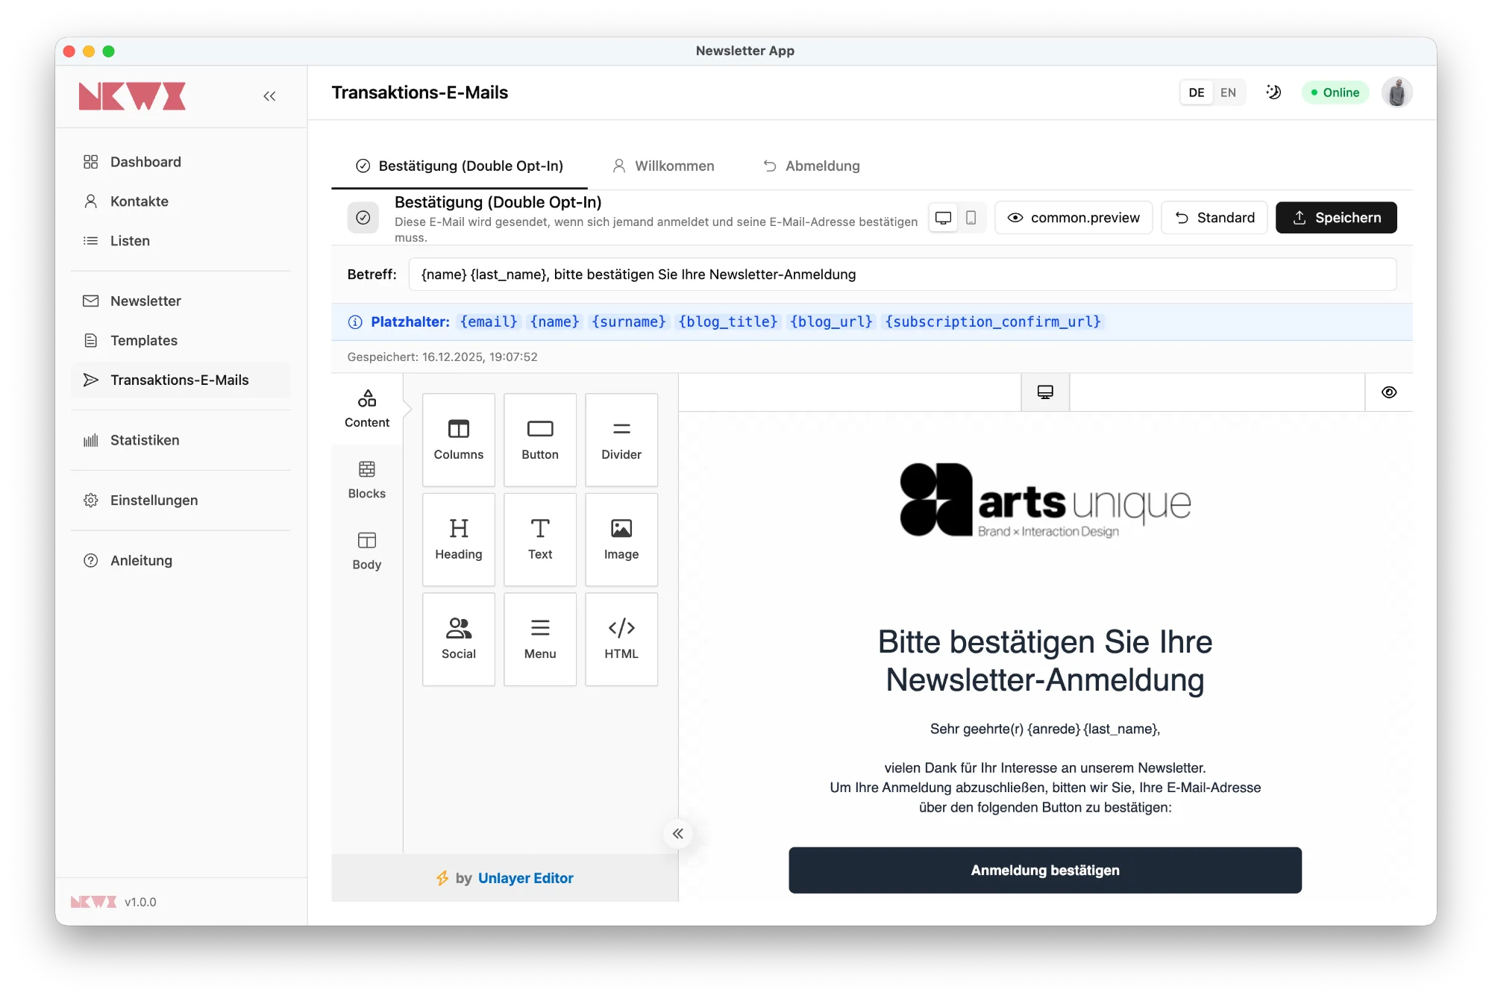Toggle dark mode moon icon
The height and width of the screenshot is (998, 1492).
click(x=1273, y=92)
